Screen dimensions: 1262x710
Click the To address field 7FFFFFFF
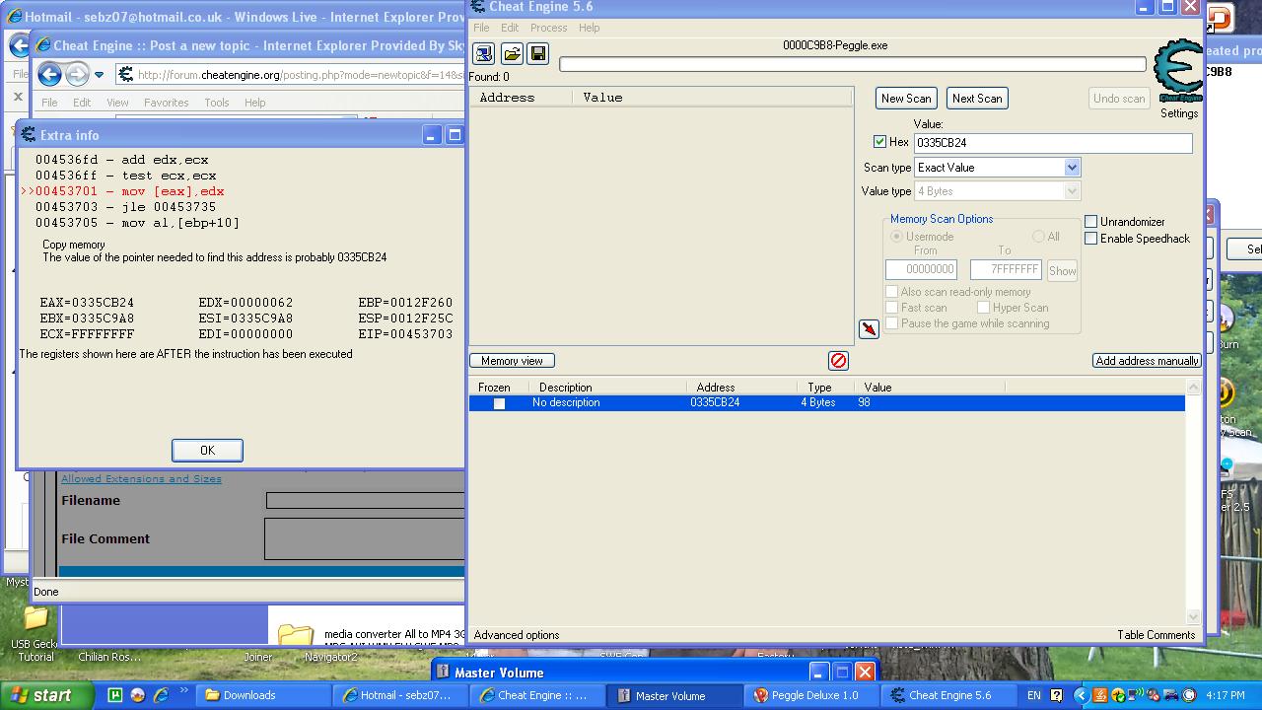click(1006, 269)
